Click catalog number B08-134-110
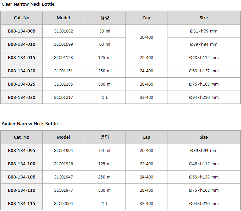Screen dimensions: 241x211 pyautogui.click(x=22, y=190)
